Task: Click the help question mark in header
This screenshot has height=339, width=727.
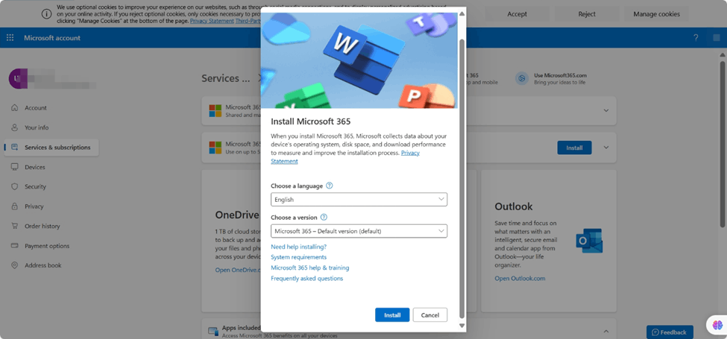Action: click(696, 38)
